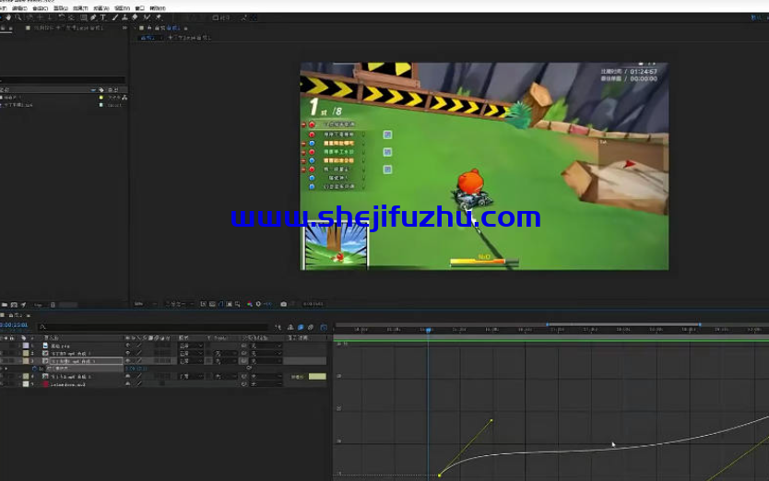Toggle the time remap stopwatch on layer 3
This screenshot has height=481, width=769.
[x=34, y=369]
